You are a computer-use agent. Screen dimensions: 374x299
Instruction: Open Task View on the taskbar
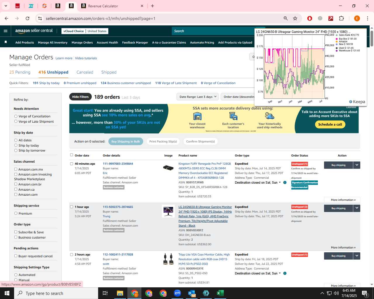pos(105,293)
